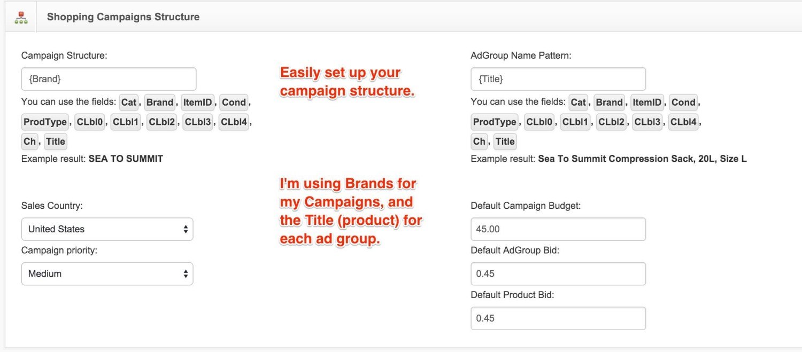Insert the CLbl2 tag under AdGroup Name Pattern
Viewport: 802px width, 352px height.
(x=612, y=122)
